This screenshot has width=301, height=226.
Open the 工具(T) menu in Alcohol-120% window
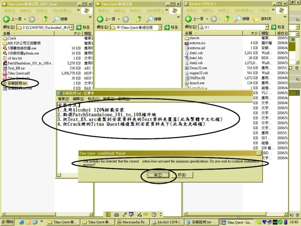pyautogui.click(x=264, y=11)
